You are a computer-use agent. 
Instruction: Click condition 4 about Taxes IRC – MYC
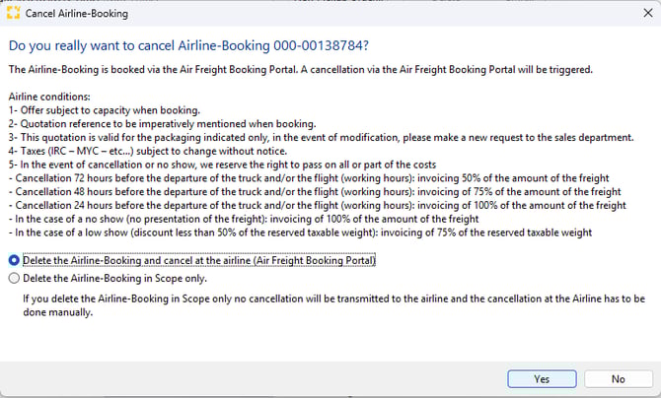[148, 151]
